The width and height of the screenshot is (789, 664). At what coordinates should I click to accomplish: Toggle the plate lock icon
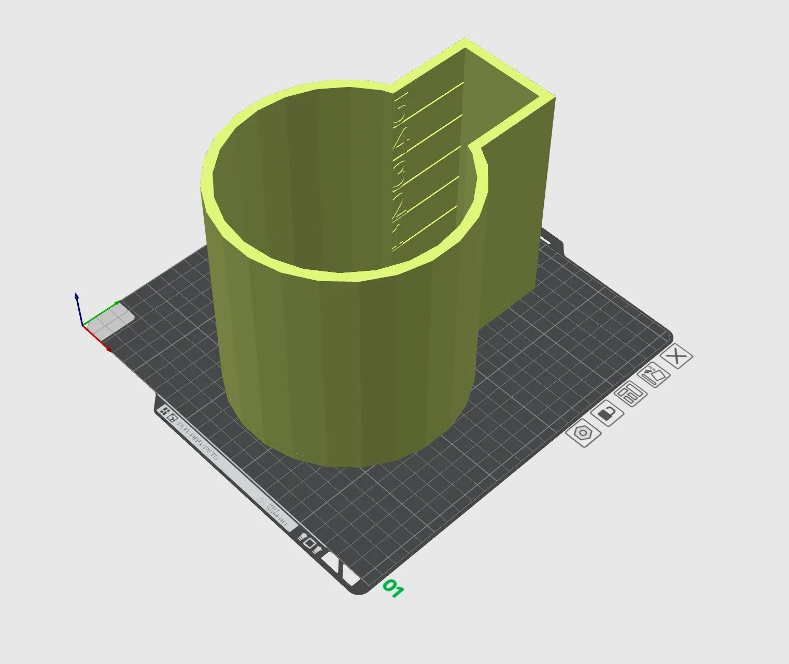tap(607, 413)
